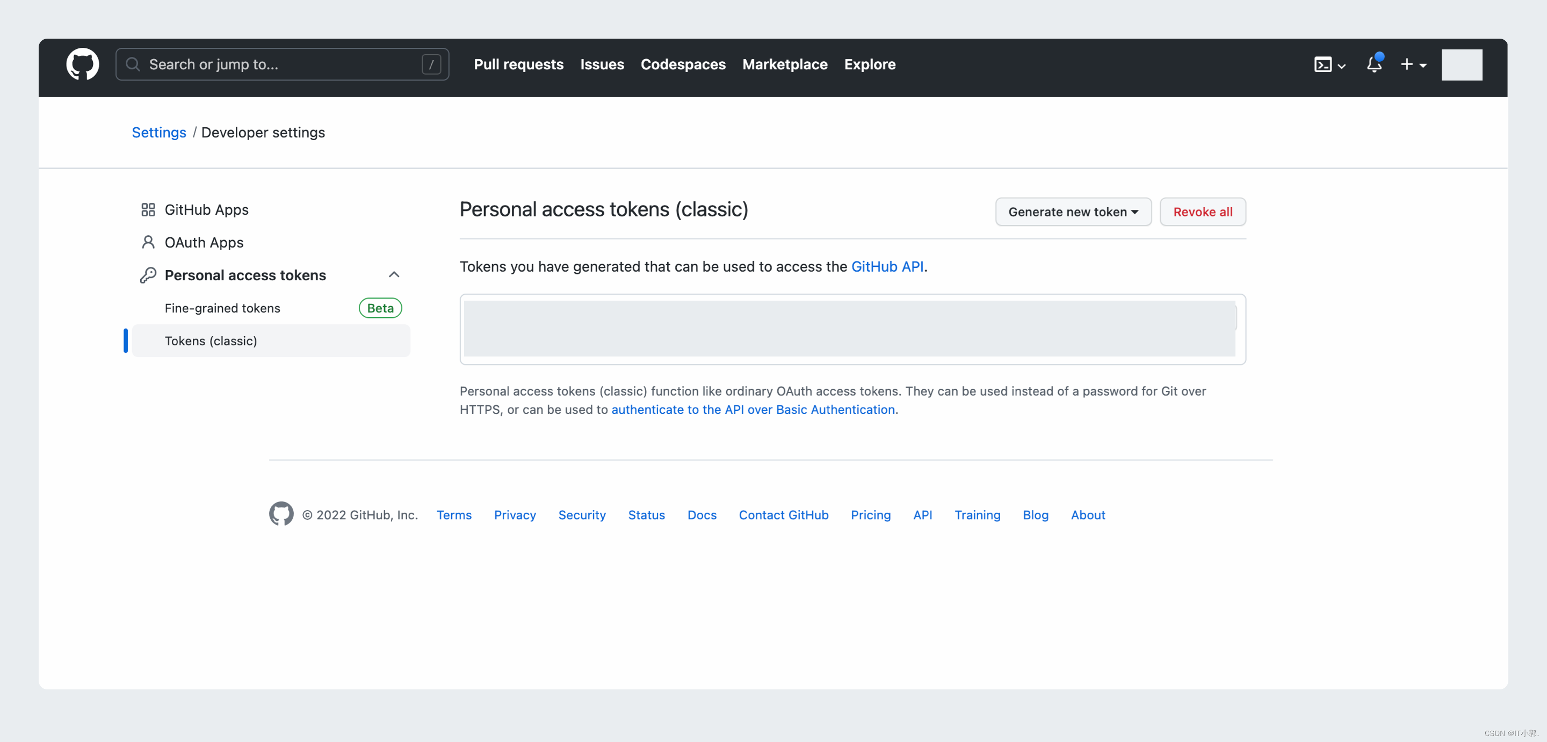This screenshot has width=1547, height=742.
Task: Collapse the Personal access tokens section
Action: [x=394, y=275]
